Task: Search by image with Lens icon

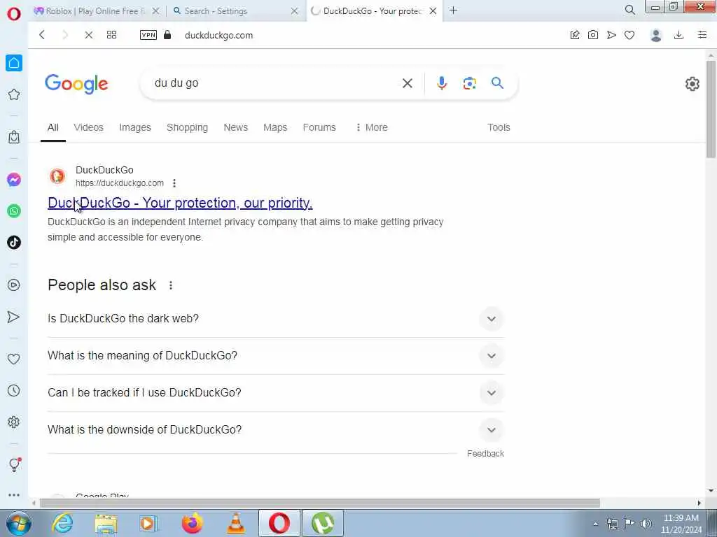Action: (470, 83)
